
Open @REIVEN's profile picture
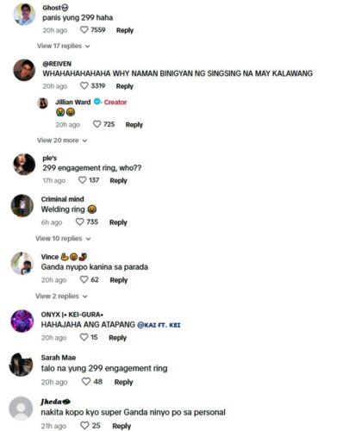[x=24, y=70]
